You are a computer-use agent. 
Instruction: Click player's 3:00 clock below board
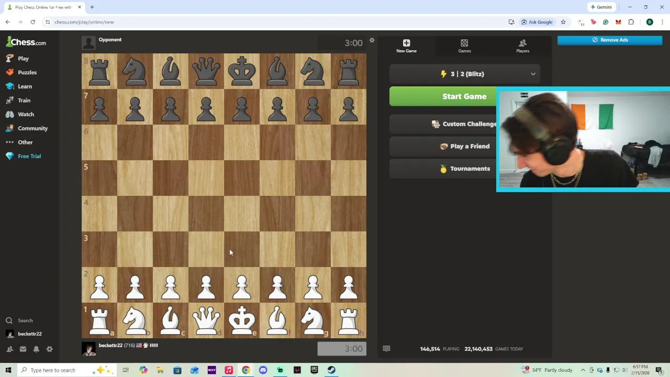pyautogui.click(x=342, y=349)
